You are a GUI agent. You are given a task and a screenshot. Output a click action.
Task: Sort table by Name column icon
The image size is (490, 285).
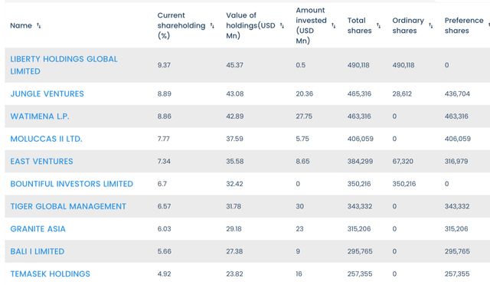(39, 25)
